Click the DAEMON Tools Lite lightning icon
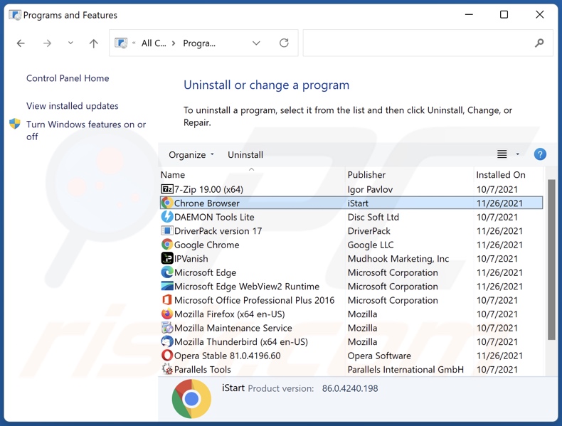 click(167, 217)
